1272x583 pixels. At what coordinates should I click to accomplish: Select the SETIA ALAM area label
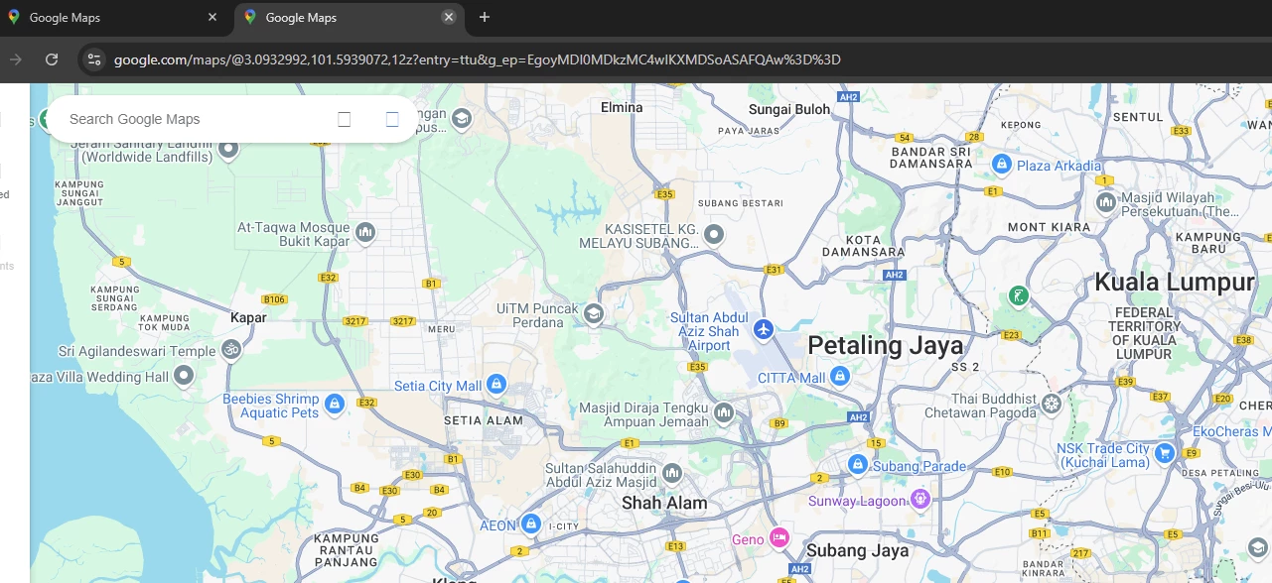(x=484, y=420)
